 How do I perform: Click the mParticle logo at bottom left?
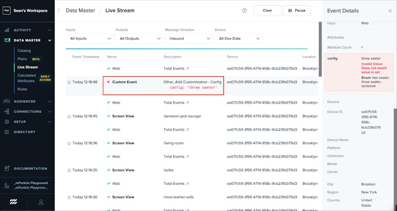(13, 202)
